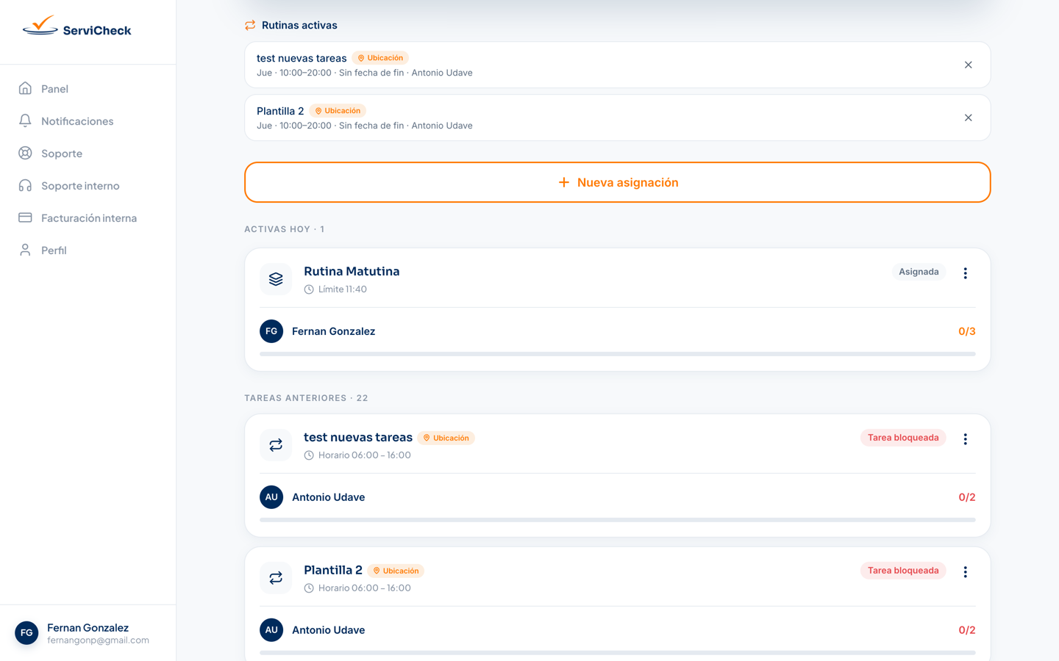Viewport: 1059px width, 661px height.
Task: Click the repeat icon on test nuevas tareas card
Action: 276,445
